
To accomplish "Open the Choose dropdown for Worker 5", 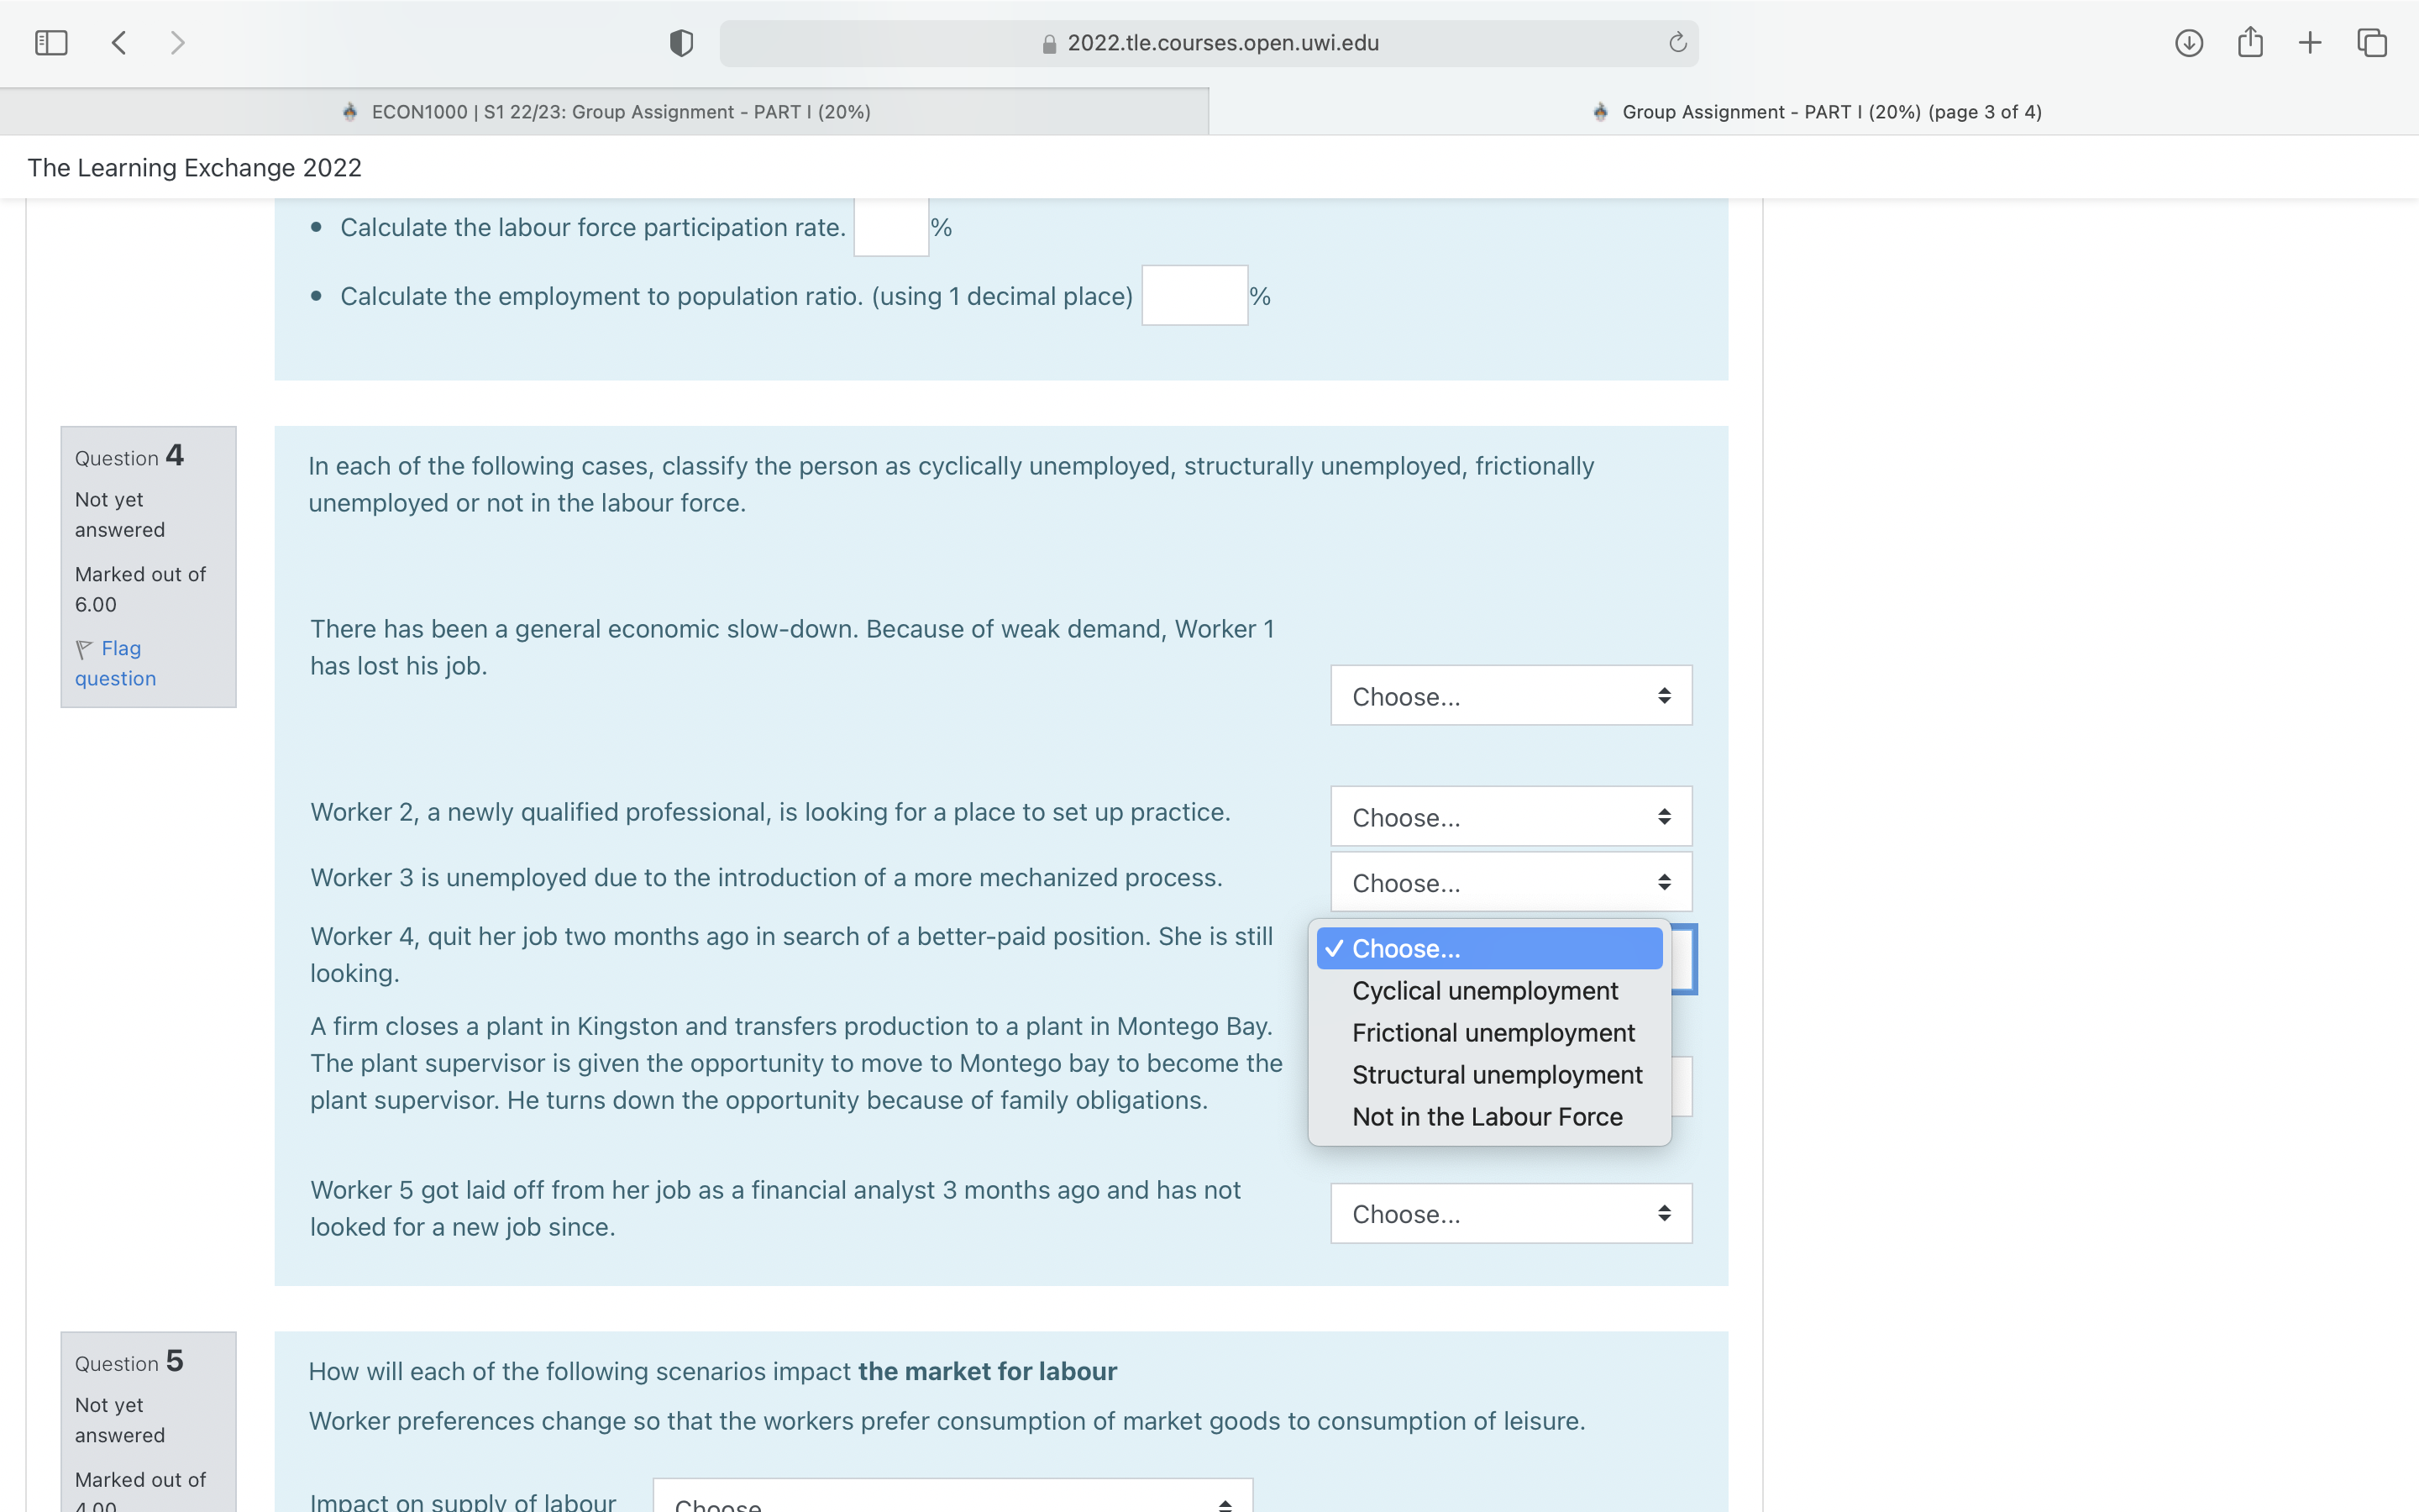I will 1509,1213.
